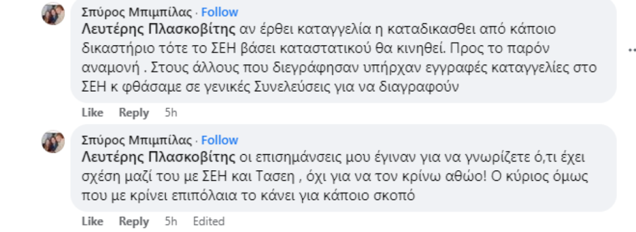Open the Λευτέρης Πλασκοβίτης mention before 'οι επισημάνσεις'

coord(158,157)
